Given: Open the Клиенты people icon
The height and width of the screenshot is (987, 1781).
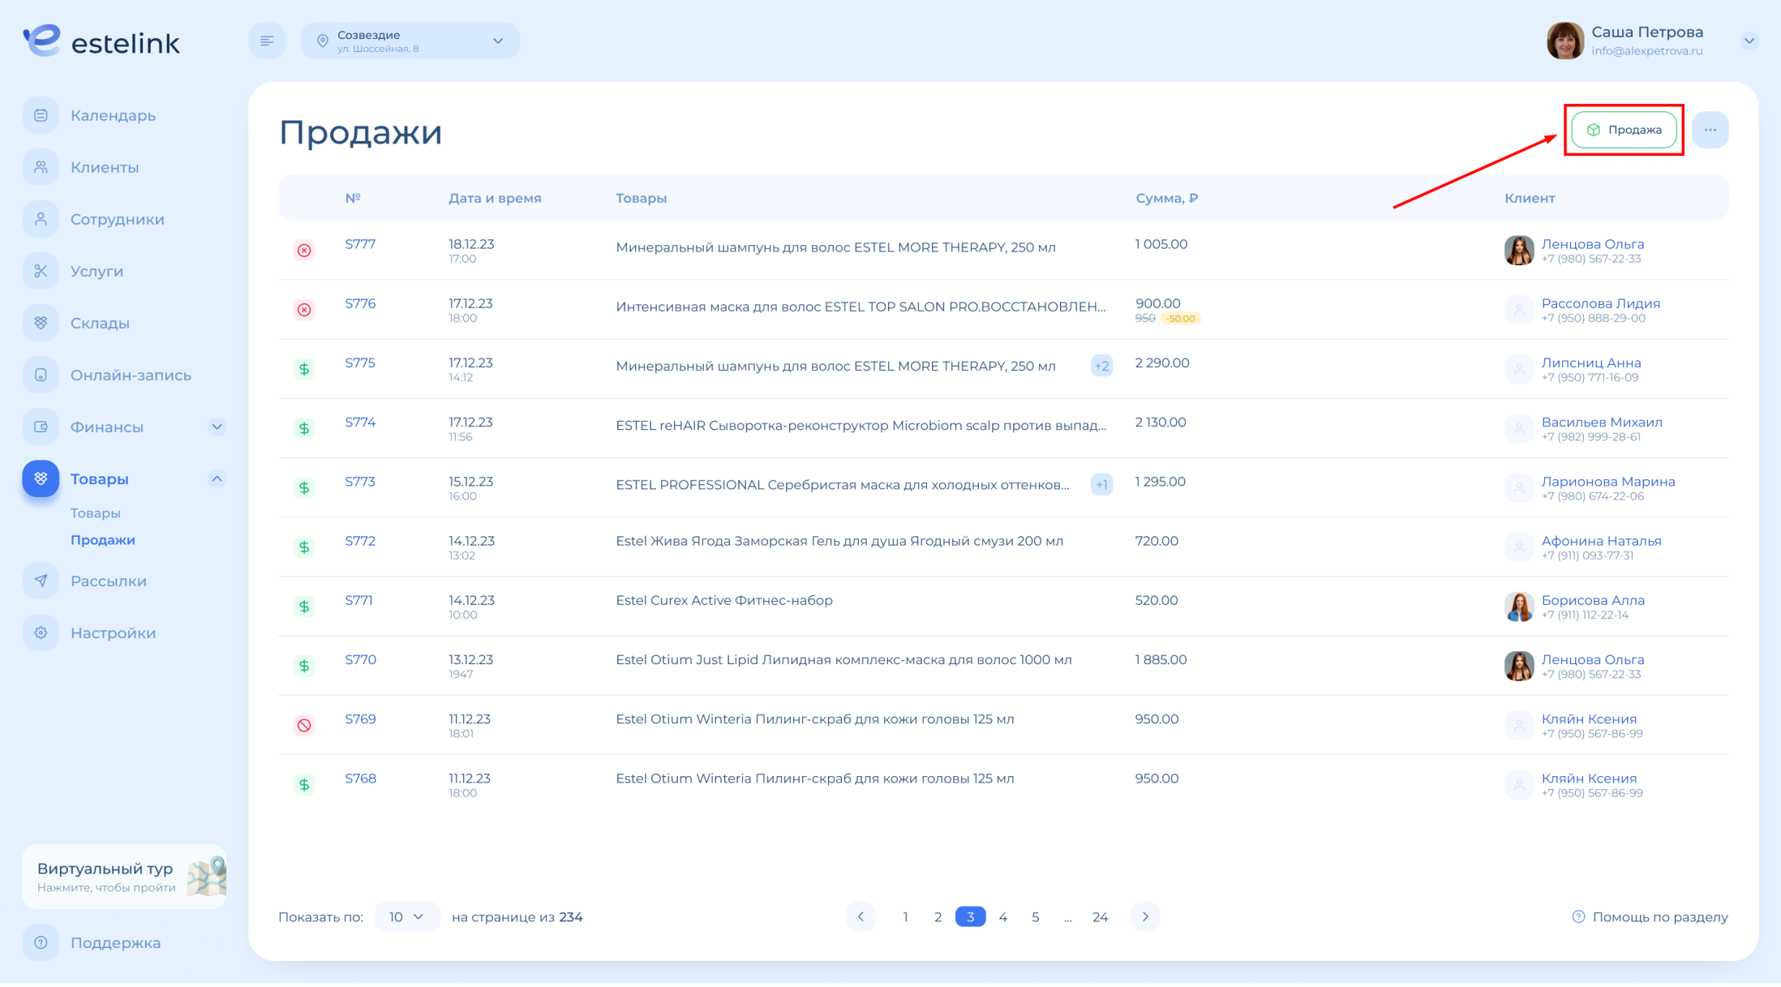Looking at the screenshot, I should [41, 167].
